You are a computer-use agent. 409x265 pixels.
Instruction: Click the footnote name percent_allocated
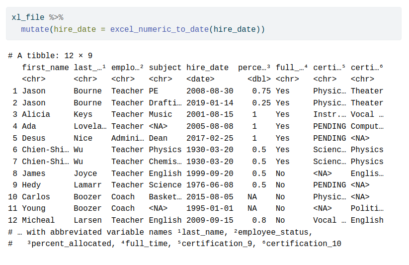71,244
